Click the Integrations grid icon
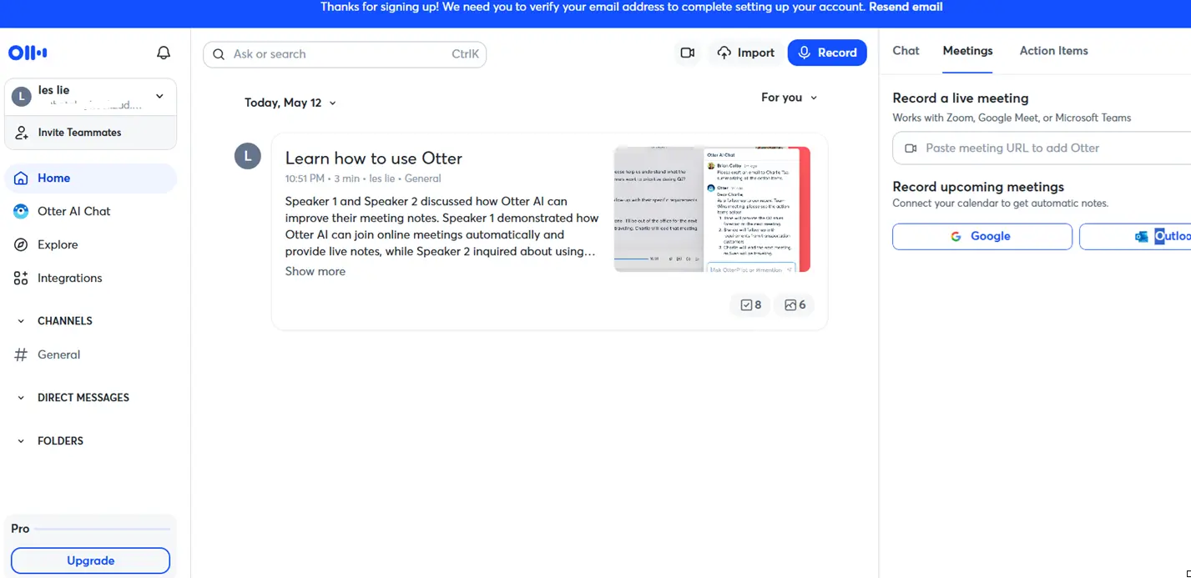The width and height of the screenshot is (1191, 578). pyautogui.click(x=21, y=278)
